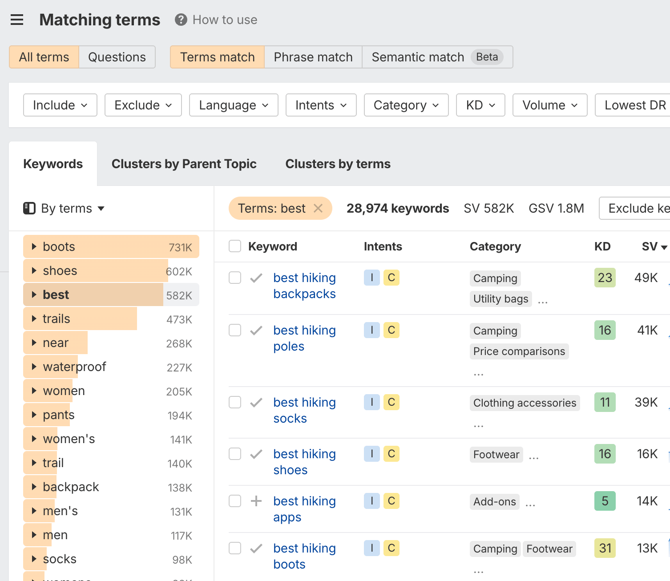The width and height of the screenshot is (670, 581).
Task: Open the Include filter dropdown
Action: tap(60, 105)
